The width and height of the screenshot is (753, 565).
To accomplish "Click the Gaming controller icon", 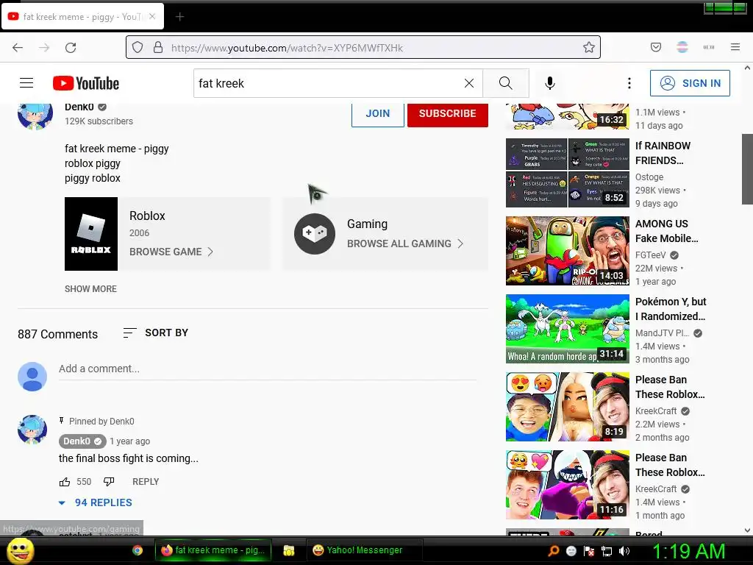I will click(x=315, y=234).
